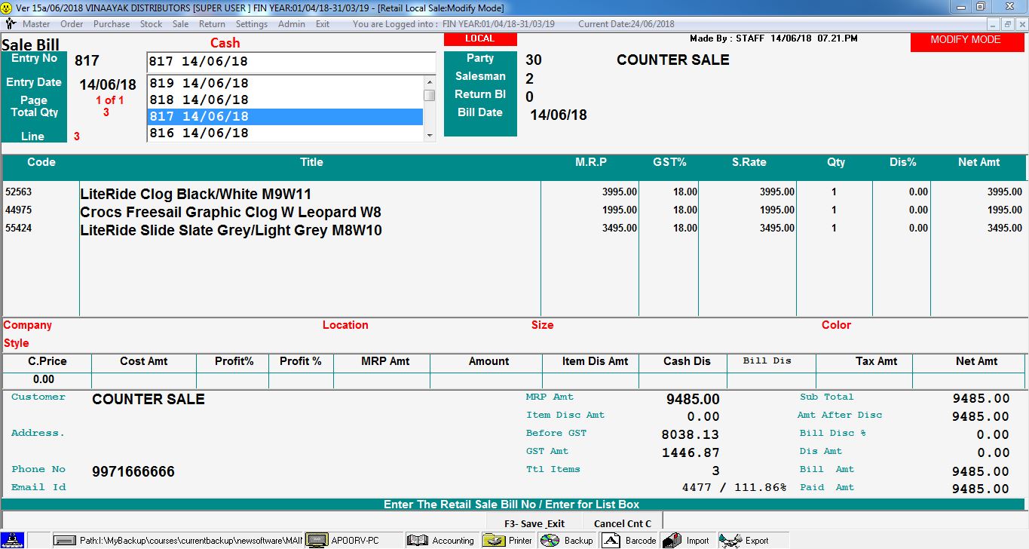Open the Master menu
Viewport: 1029px width, 549px height.
pos(35,24)
